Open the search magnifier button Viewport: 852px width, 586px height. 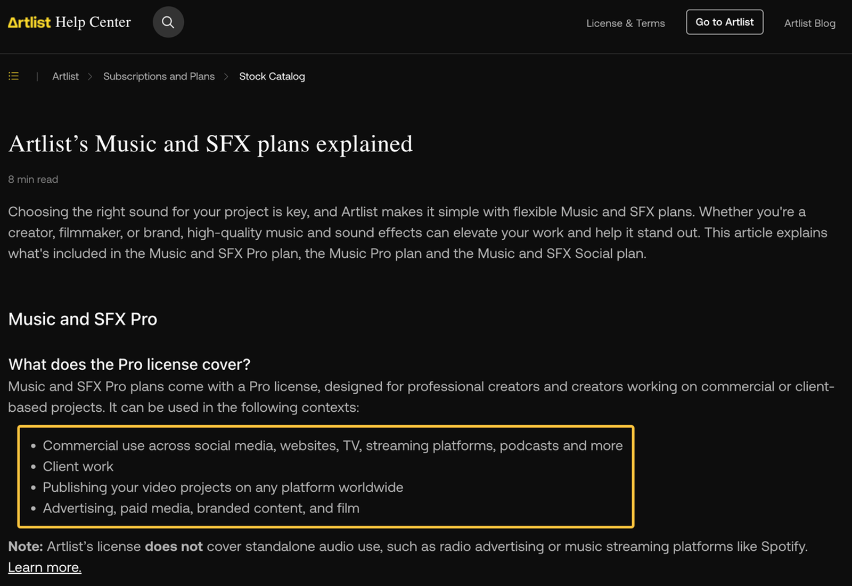(168, 22)
